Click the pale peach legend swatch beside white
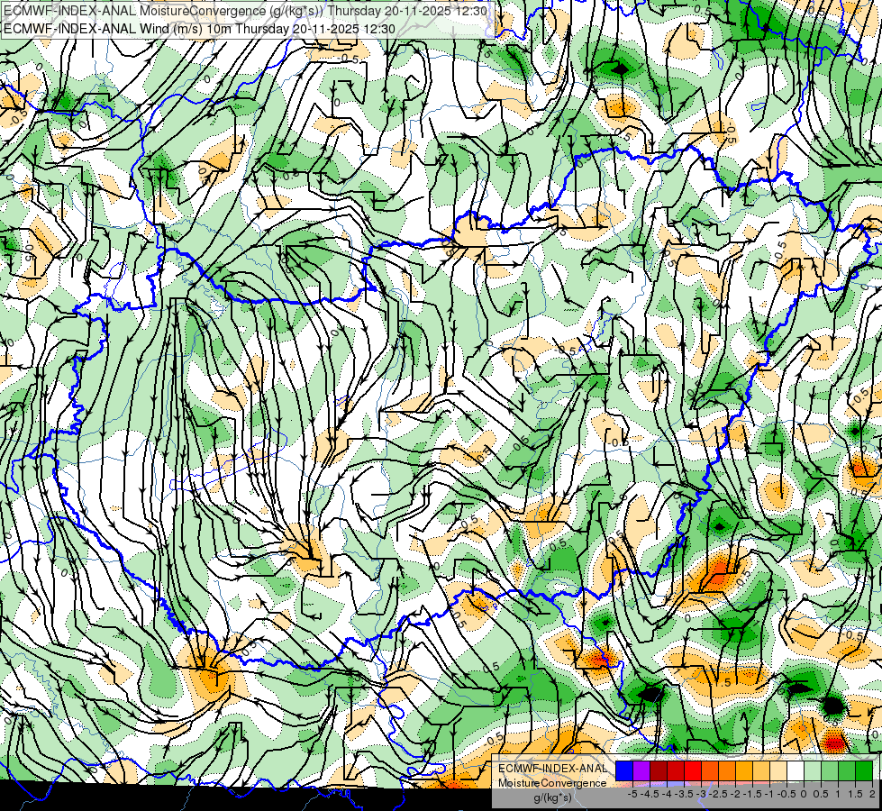 (x=778, y=770)
